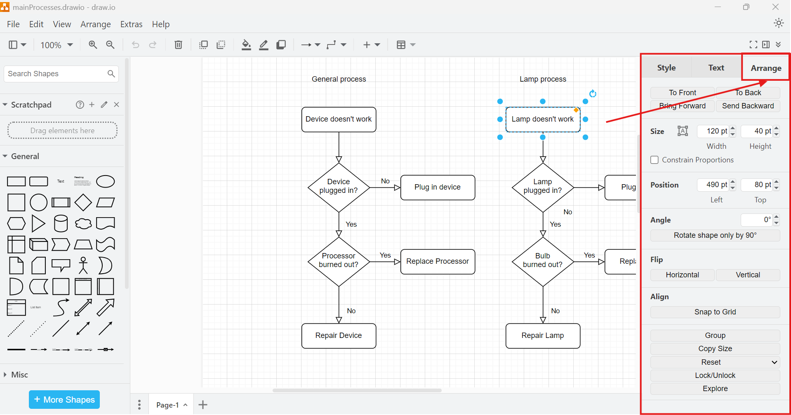Toggle the Shadow icon on the toolbar
Screen dimensions: 791x415
[281, 45]
